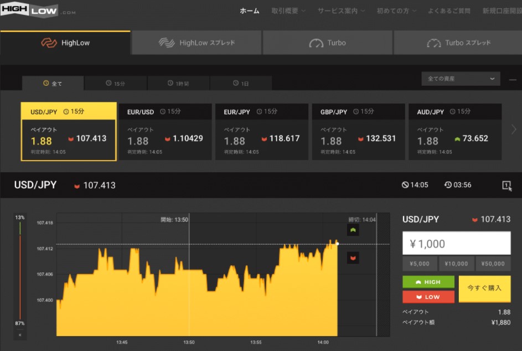
Task: Toggle one-click trading icon
Action: (x=507, y=185)
